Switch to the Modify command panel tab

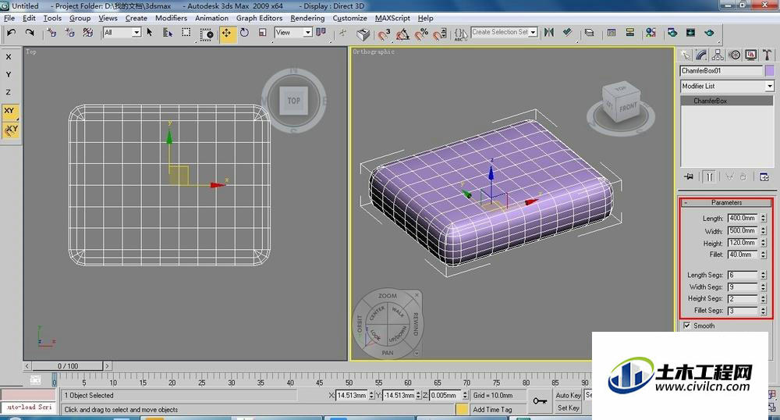702,55
